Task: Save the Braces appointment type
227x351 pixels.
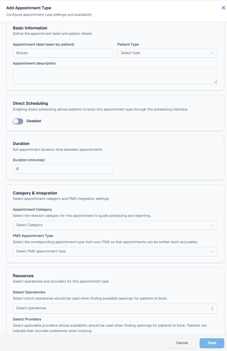Action: (x=212, y=343)
